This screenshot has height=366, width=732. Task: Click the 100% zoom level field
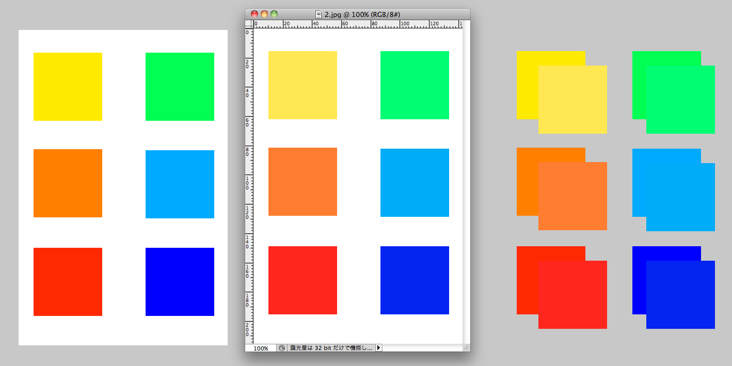(261, 348)
